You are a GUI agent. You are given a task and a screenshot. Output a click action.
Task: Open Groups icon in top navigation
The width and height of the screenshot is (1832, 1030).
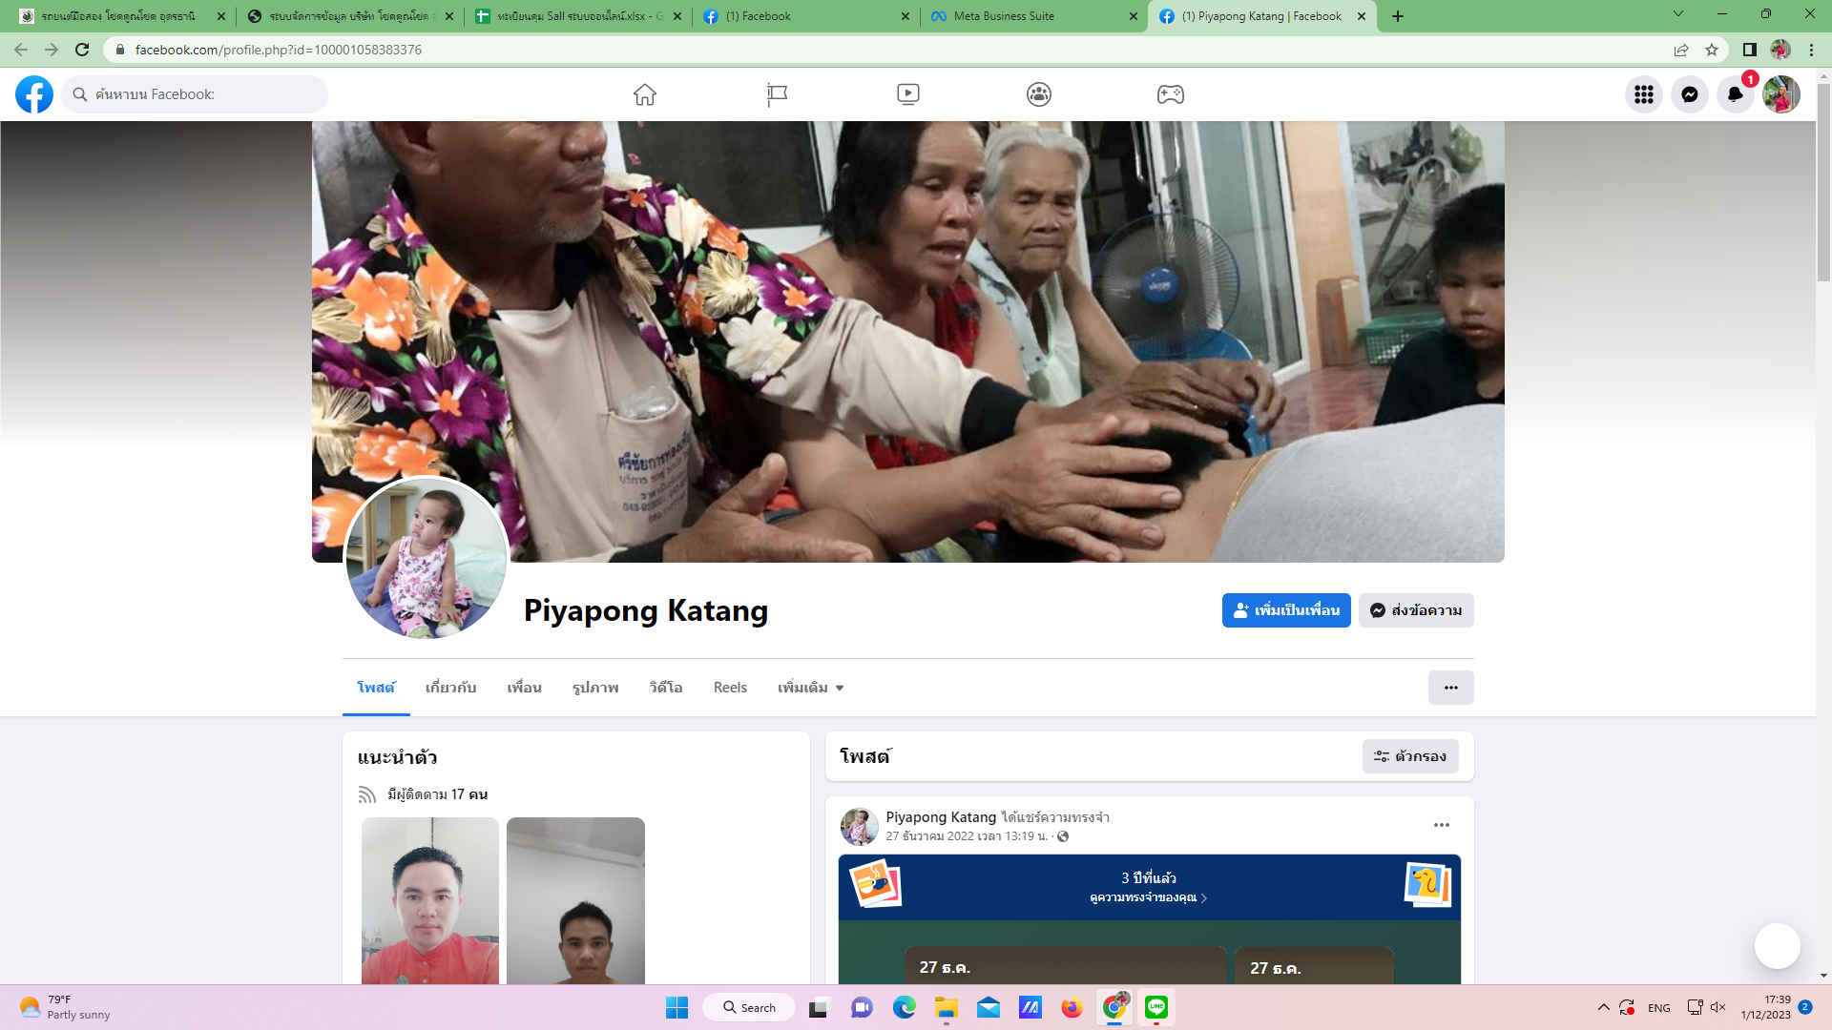tap(1039, 94)
